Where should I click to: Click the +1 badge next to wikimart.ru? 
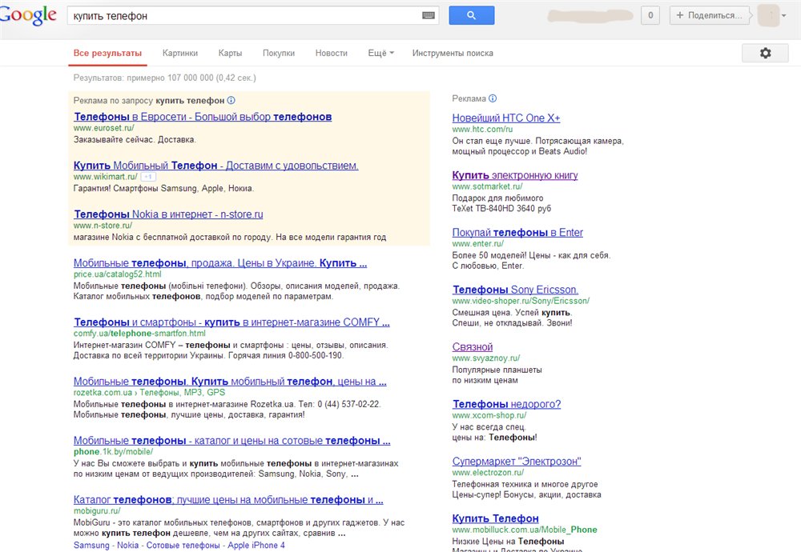pos(148,177)
